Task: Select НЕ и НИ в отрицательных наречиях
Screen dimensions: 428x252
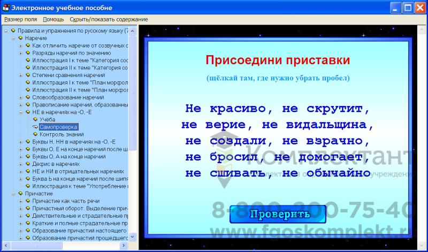Action: [78, 171]
